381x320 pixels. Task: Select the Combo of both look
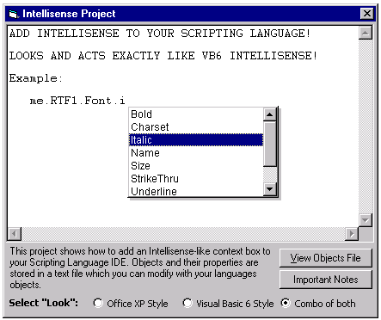pos(286,303)
